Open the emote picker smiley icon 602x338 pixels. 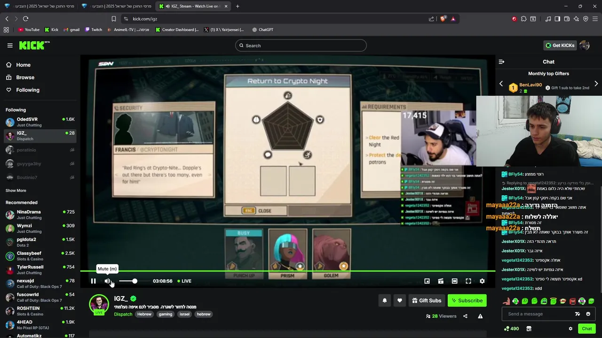tap(588, 314)
